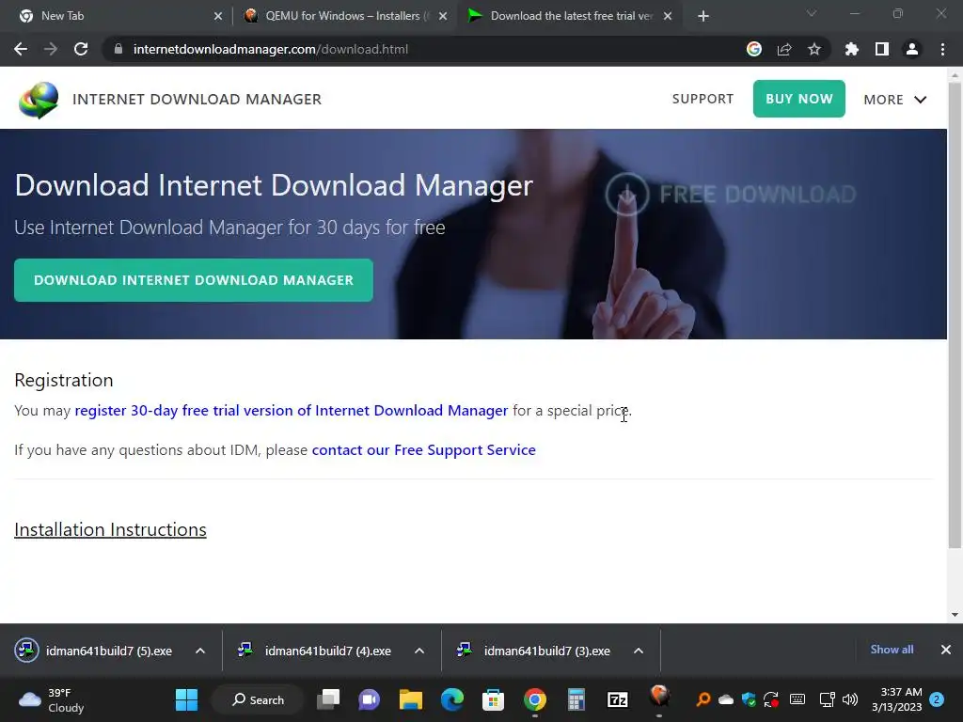Open File Explorer from the taskbar
The height and width of the screenshot is (722, 963).
click(411, 699)
